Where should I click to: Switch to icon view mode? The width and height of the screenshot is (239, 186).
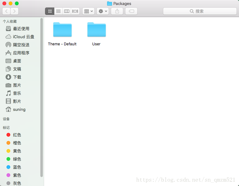pos(50,11)
